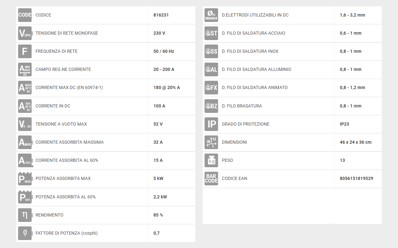Click the BZ brazing wire icon

coord(211,106)
